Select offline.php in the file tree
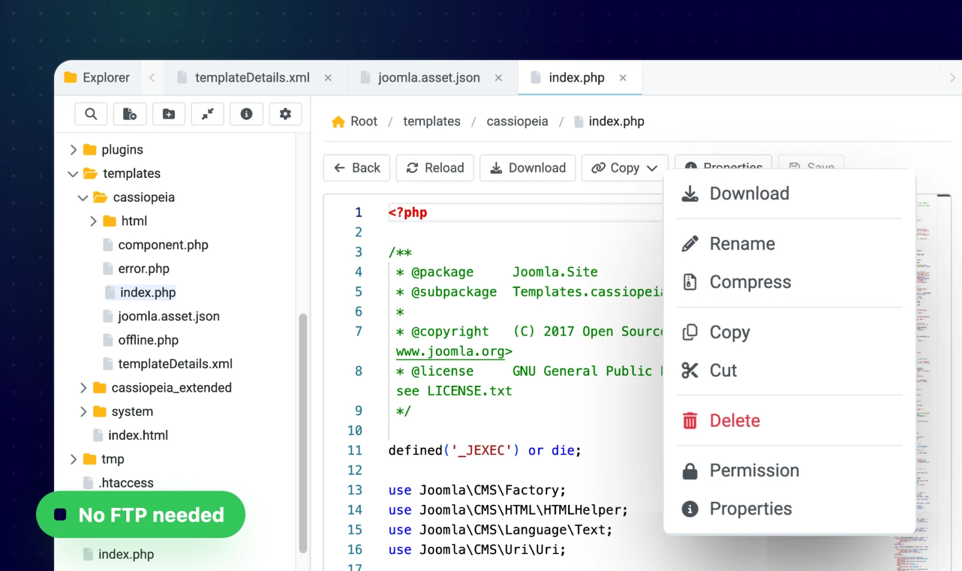This screenshot has height=571, width=962. click(141, 340)
